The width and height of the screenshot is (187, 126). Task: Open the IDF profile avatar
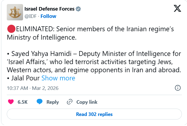(15, 12)
